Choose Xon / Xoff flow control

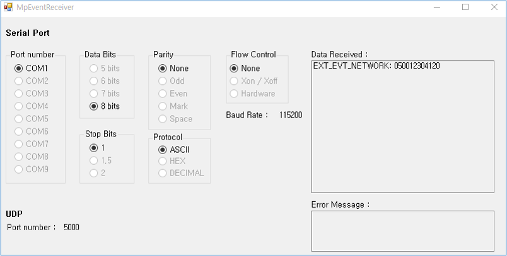coord(234,81)
